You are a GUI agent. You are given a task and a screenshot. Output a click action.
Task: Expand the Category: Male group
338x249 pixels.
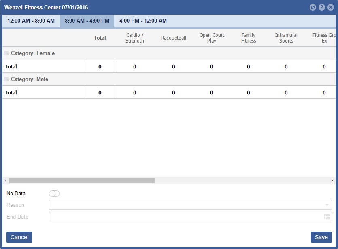(x=6, y=79)
